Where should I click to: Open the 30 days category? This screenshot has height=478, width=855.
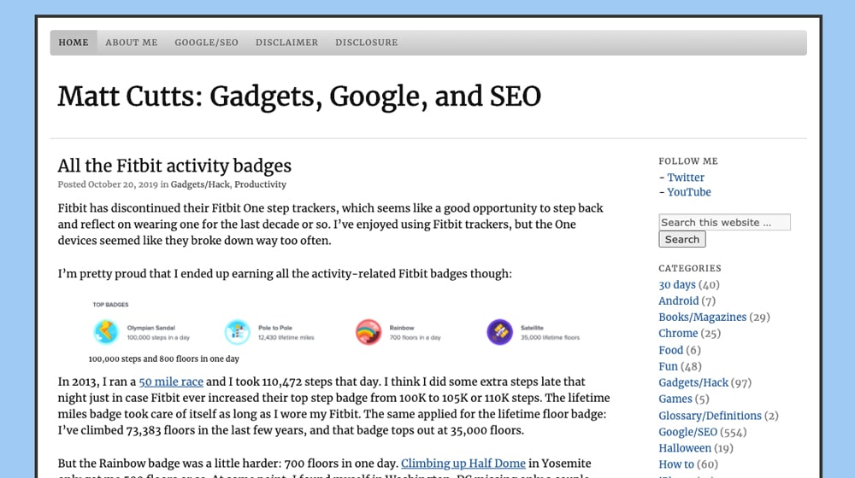point(676,285)
